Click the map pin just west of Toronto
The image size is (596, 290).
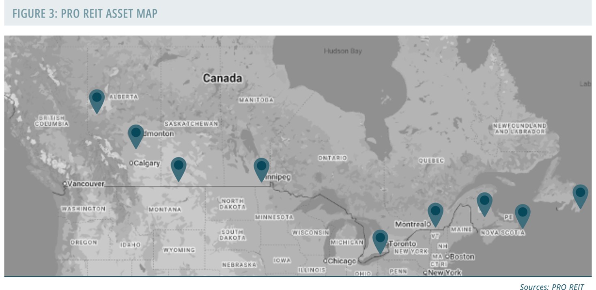(x=380, y=240)
